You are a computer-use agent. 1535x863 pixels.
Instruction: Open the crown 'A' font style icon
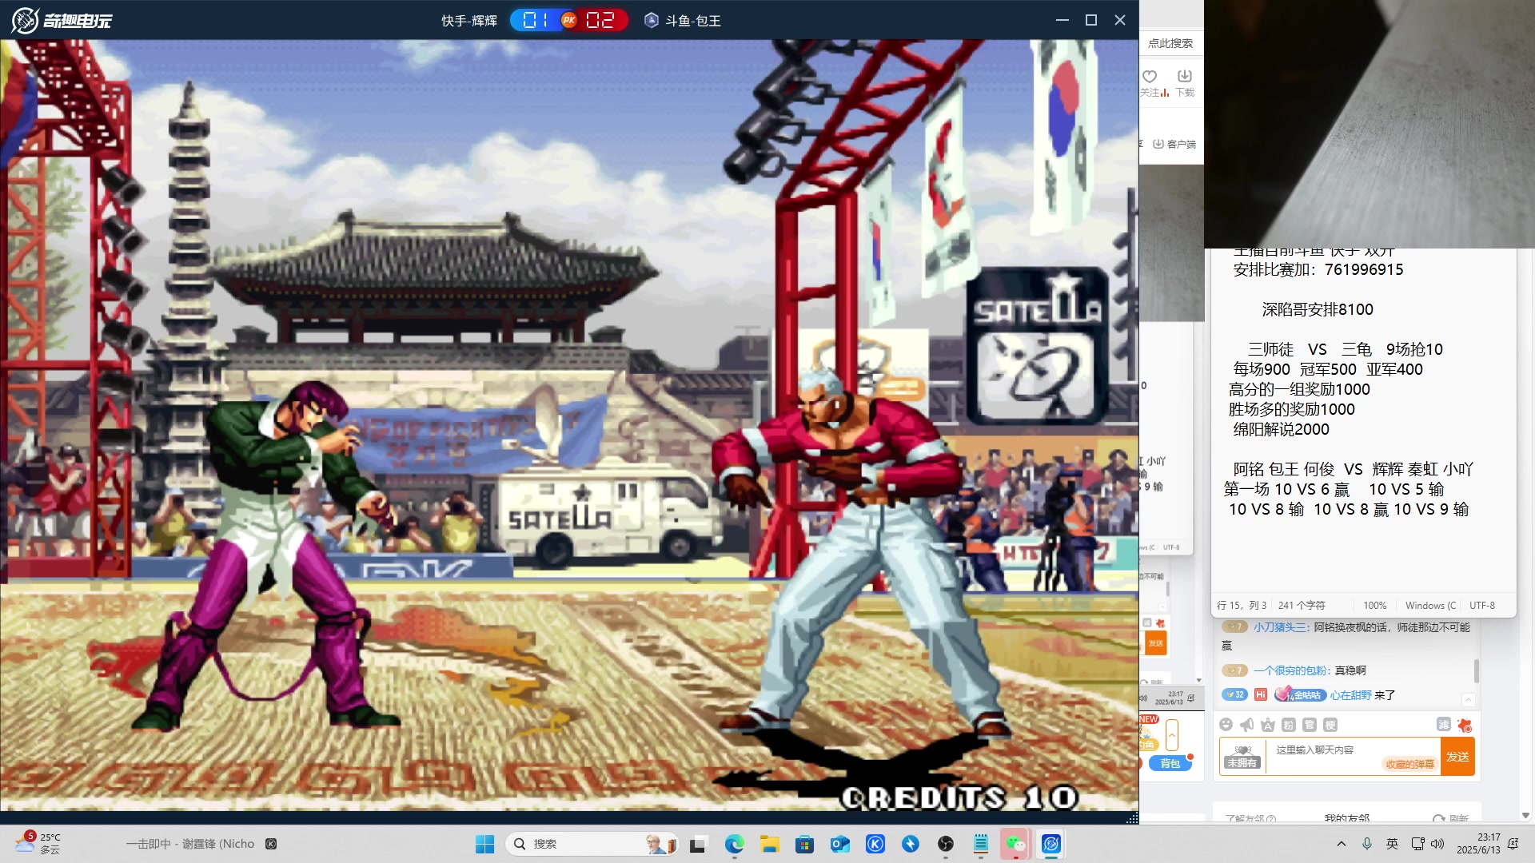click(1267, 725)
